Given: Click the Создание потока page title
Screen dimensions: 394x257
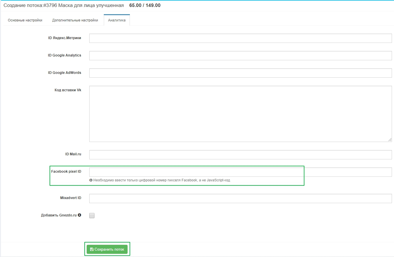Looking at the screenshot, I should coord(63,6).
